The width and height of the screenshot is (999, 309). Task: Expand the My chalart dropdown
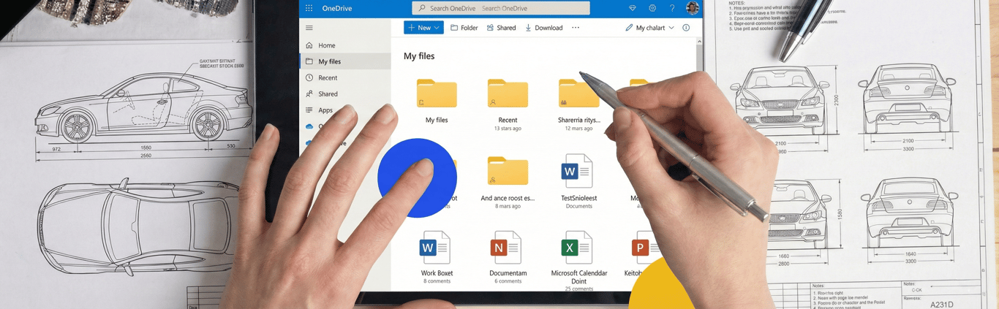pos(649,28)
